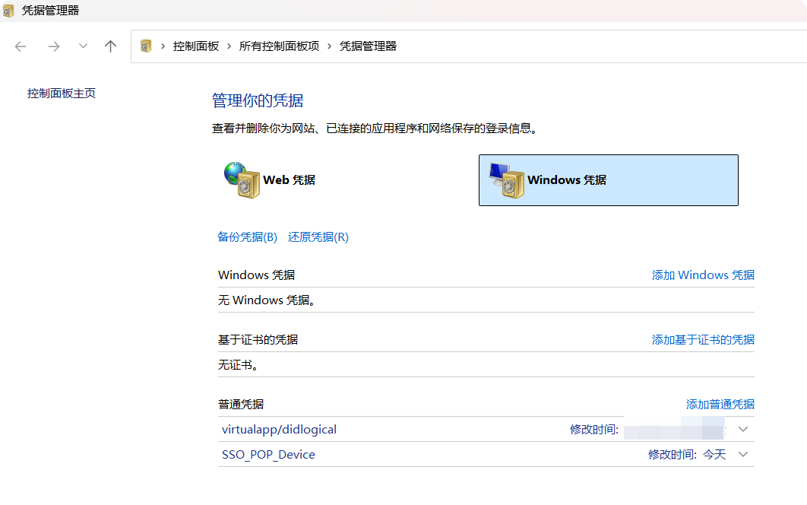Click the 基于证书的凭据 section header
This screenshot has width=807, height=505.
coord(258,340)
